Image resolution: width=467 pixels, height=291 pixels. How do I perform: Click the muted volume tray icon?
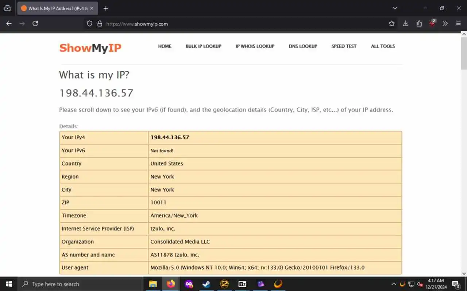(x=420, y=284)
